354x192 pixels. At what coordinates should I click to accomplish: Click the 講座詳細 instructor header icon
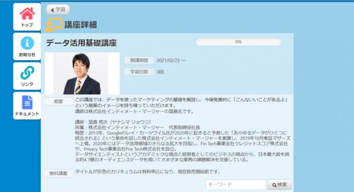(x=54, y=24)
